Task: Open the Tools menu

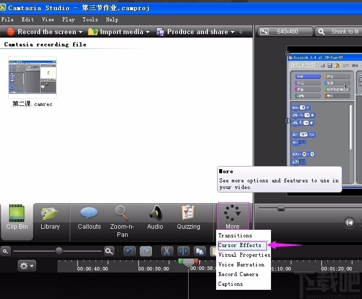Action: pyautogui.click(x=90, y=20)
